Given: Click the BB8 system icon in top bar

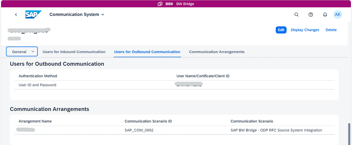Looking at the screenshot, I should (160, 4).
